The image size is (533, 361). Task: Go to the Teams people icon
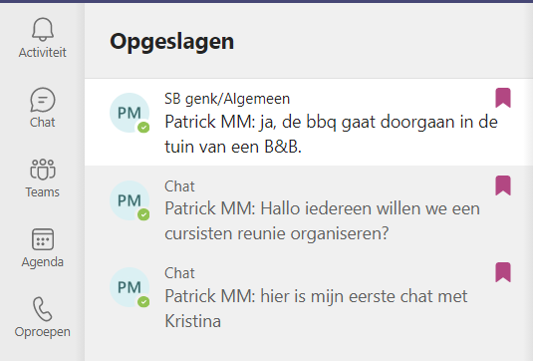click(x=43, y=170)
